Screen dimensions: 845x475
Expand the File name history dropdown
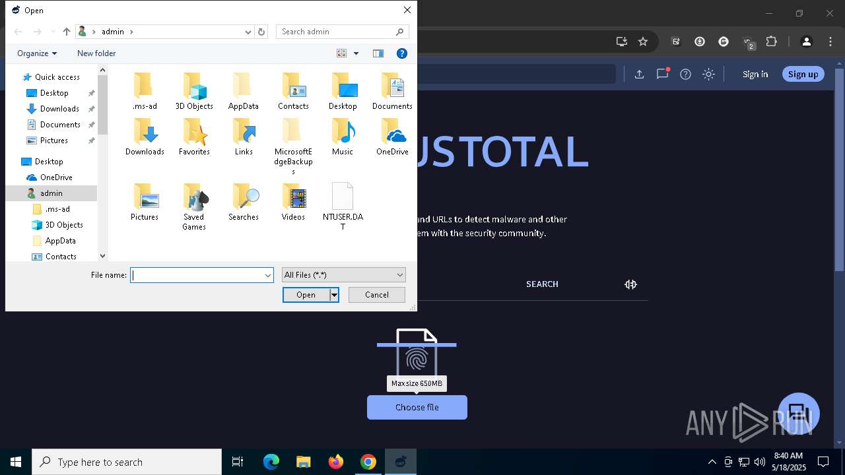click(x=268, y=275)
